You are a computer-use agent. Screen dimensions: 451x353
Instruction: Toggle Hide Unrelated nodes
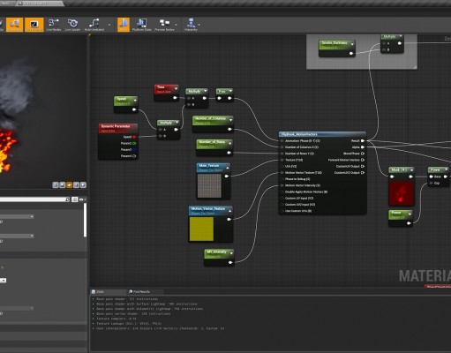click(94, 25)
